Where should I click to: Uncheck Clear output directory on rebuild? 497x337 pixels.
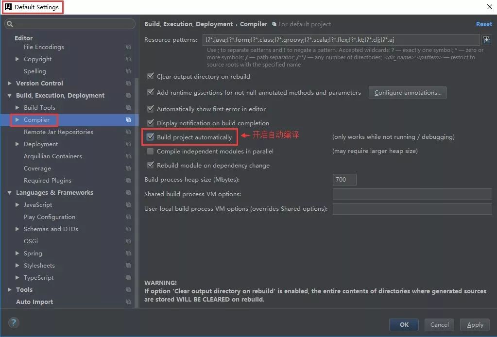150,76
